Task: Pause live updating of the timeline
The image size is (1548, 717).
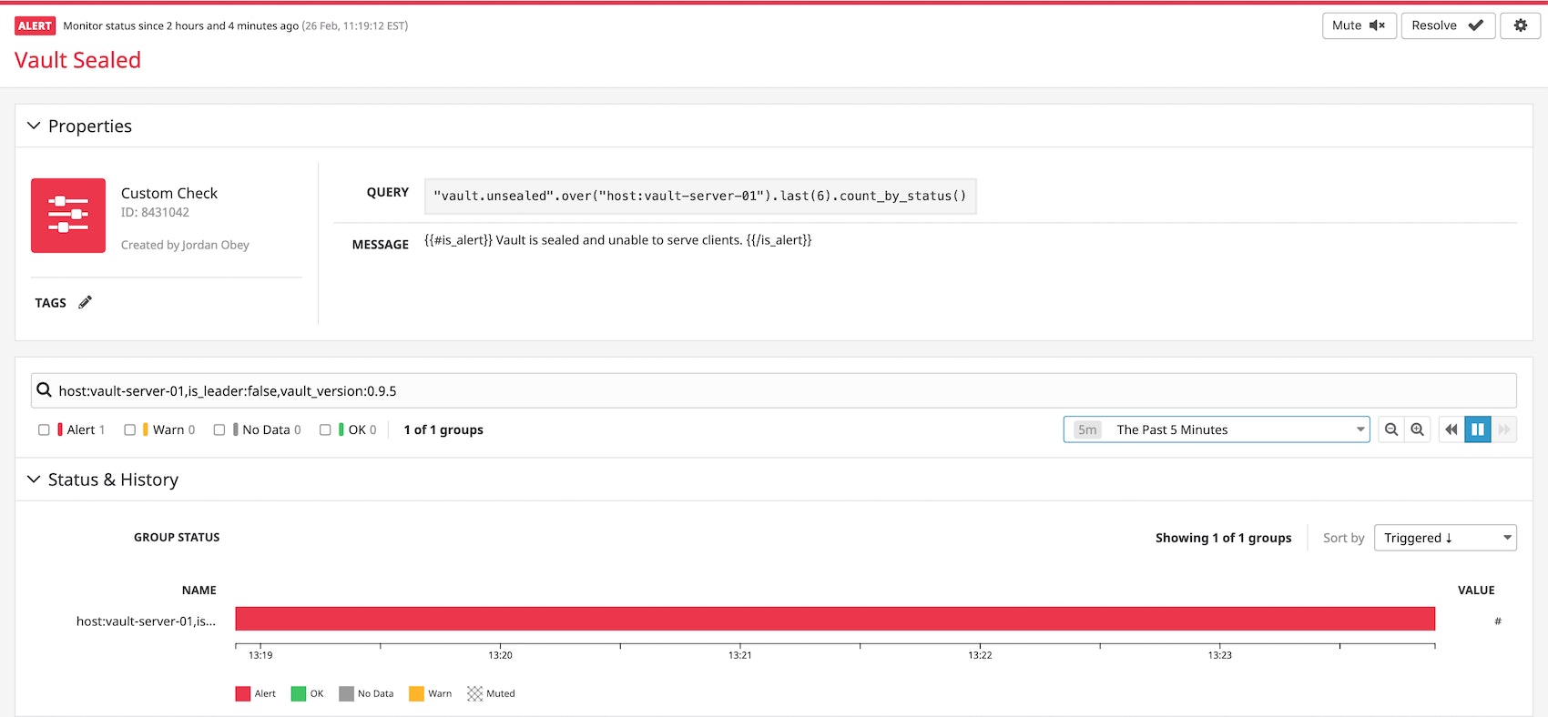Action: pyautogui.click(x=1477, y=429)
